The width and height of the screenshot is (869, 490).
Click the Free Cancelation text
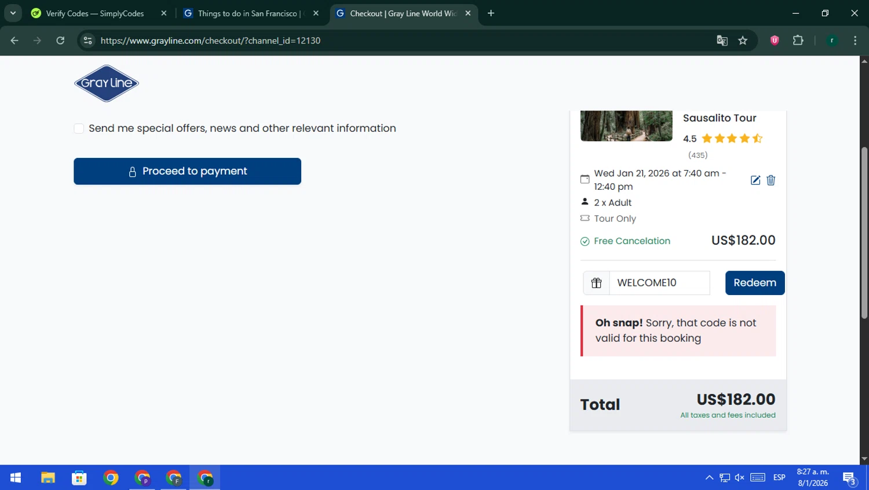pyautogui.click(x=632, y=241)
